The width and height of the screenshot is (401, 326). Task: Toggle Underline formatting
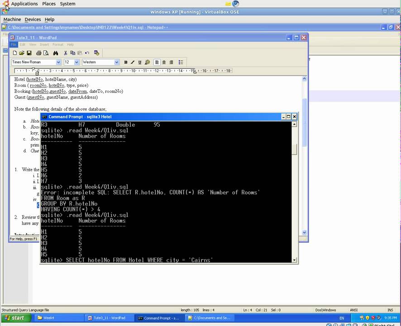coord(140,62)
